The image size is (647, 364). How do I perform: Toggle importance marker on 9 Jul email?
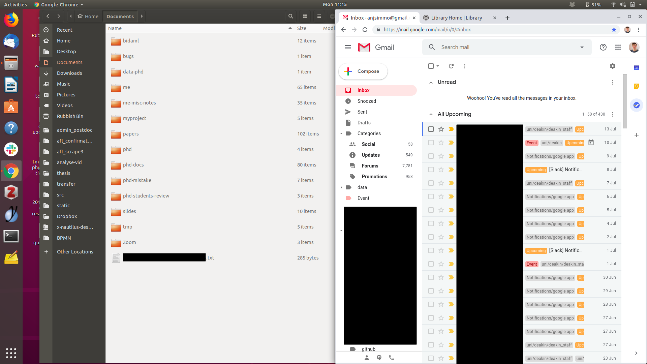coord(451,156)
